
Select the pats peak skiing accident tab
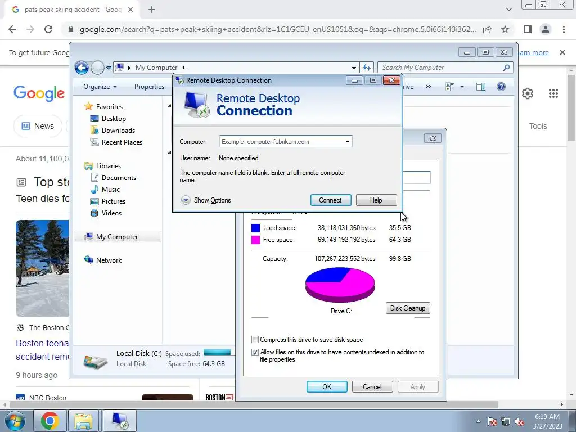73,10
